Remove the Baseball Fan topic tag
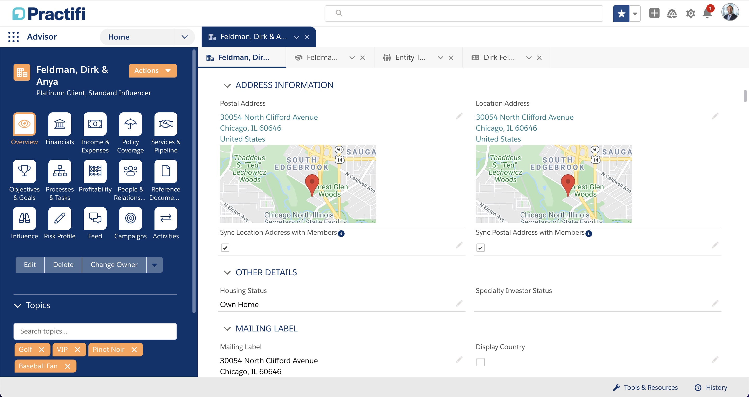Screen dimensions: 749x397 coord(67,367)
